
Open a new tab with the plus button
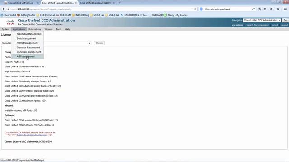point(120,3)
